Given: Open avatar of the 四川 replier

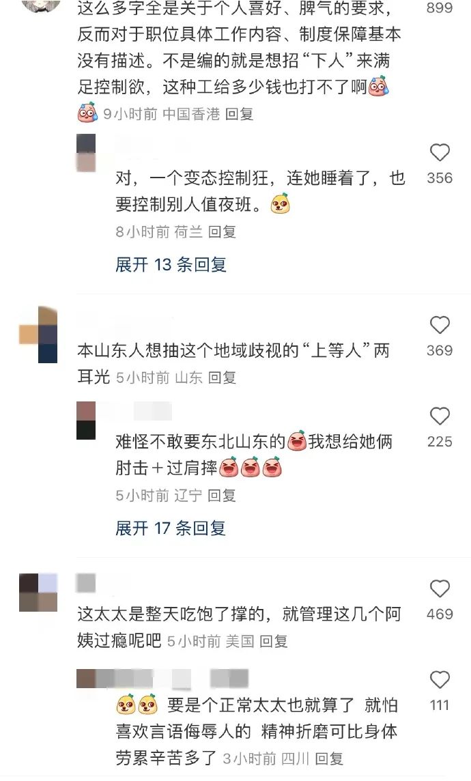Looking at the screenshot, I should pos(85,679).
